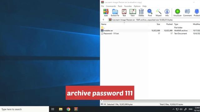Select the Installer.rar file name
Screen dimensions: 200x112
click(x=108, y=30)
